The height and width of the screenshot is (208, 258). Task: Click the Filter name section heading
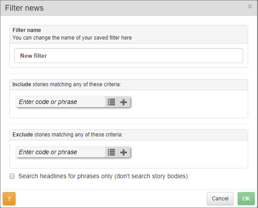pyautogui.click(x=27, y=30)
